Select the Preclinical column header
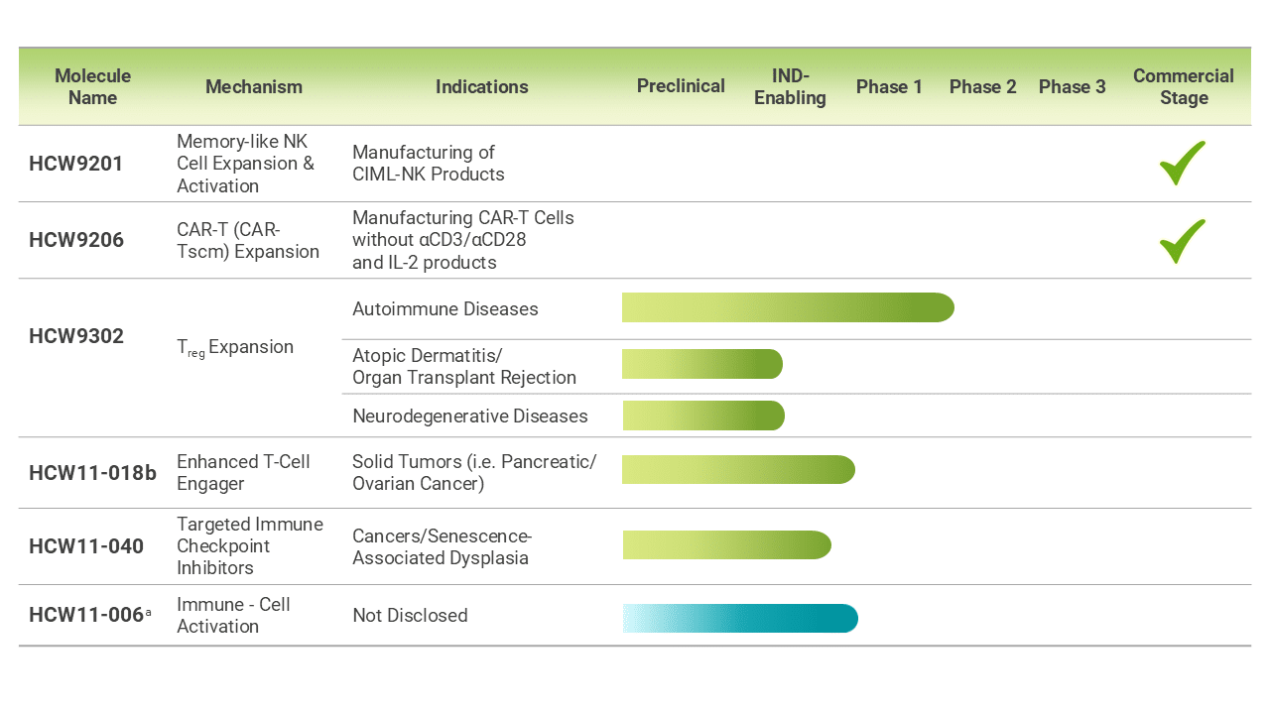Screen dimensions: 1270x714 [x=681, y=87]
